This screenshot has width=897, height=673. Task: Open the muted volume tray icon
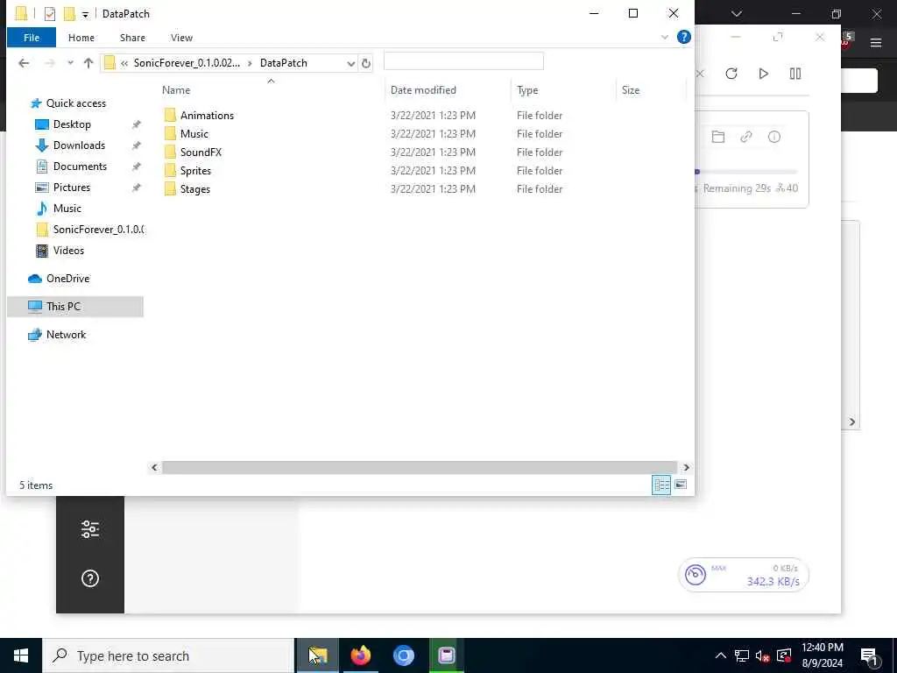(762, 655)
